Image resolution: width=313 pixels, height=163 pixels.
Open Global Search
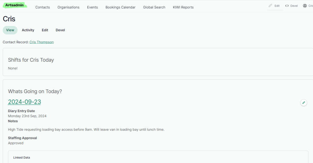(154, 7)
